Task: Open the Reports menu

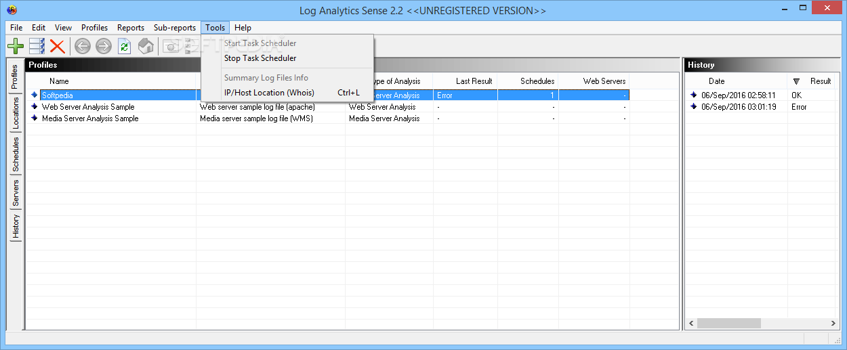Action: [130, 28]
